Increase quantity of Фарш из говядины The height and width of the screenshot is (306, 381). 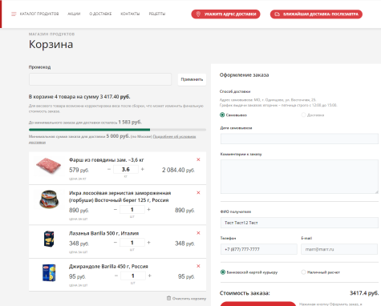pyautogui.click(x=143, y=170)
